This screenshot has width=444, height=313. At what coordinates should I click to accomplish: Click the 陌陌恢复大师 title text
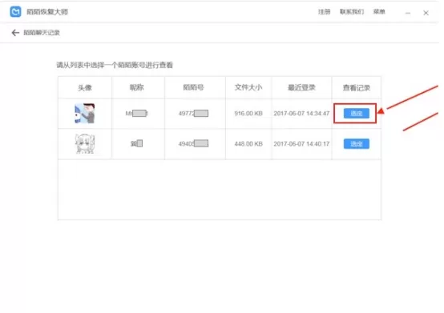pyautogui.click(x=47, y=12)
